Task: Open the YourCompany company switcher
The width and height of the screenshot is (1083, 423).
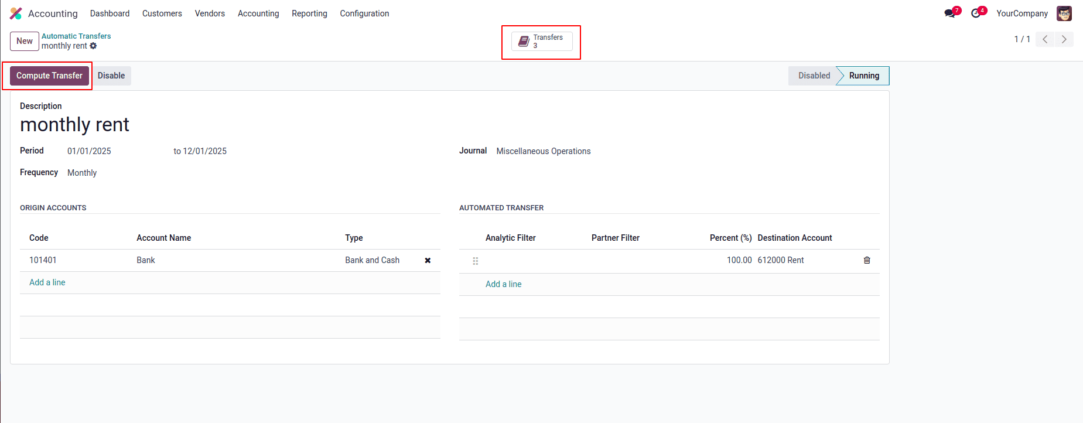Action: coord(1022,13)
